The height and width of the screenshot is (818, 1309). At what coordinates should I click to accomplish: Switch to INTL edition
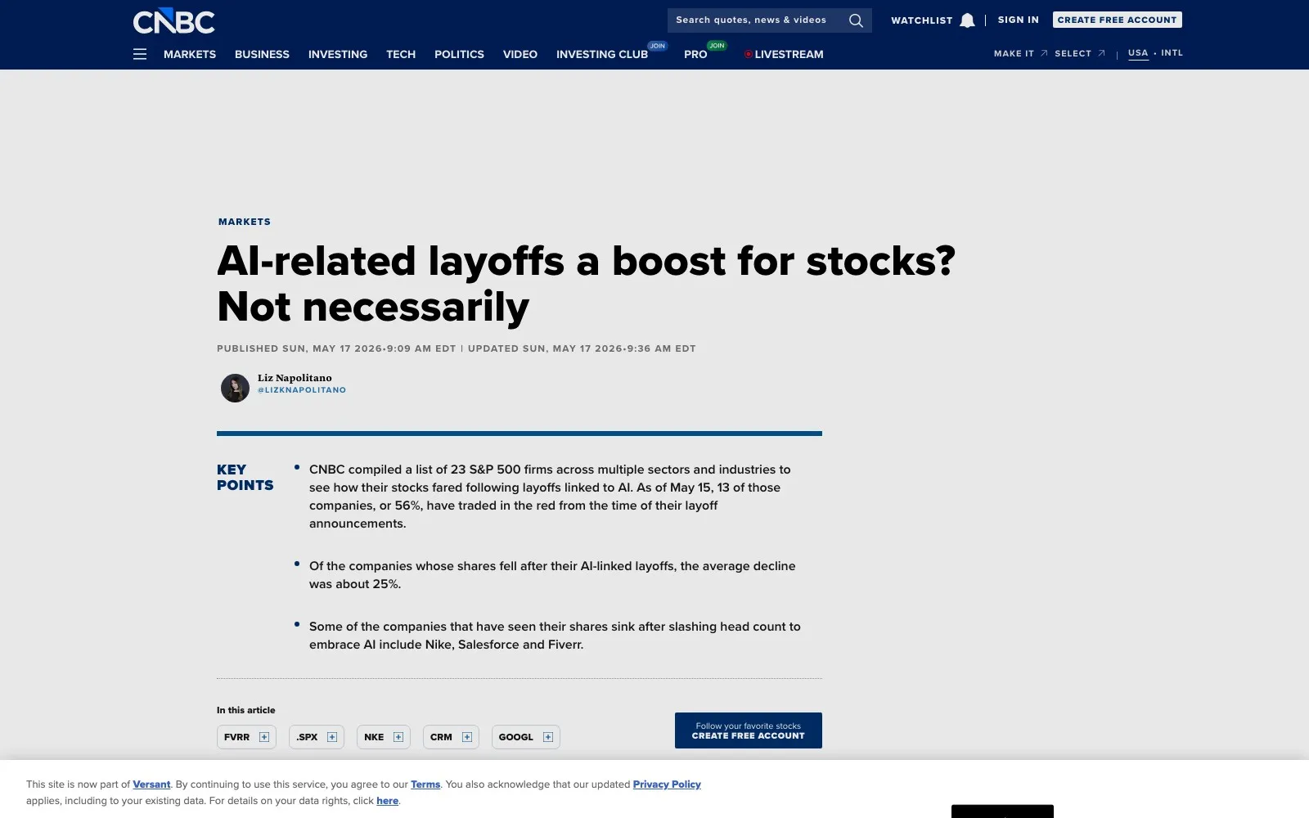[1172, 52]
